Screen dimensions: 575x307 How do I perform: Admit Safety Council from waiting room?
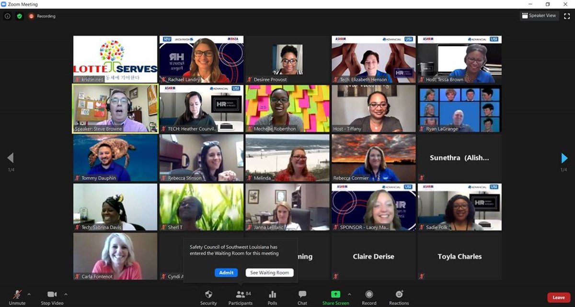point(226,273)
